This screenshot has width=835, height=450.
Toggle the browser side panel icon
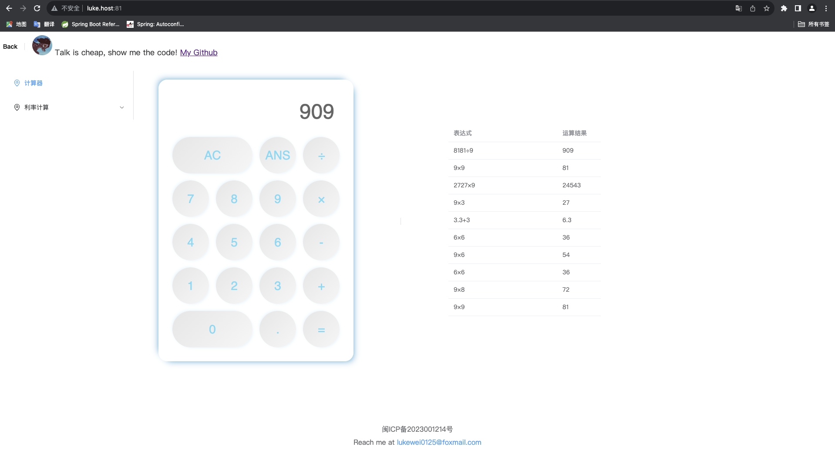[x=798, y=8]
